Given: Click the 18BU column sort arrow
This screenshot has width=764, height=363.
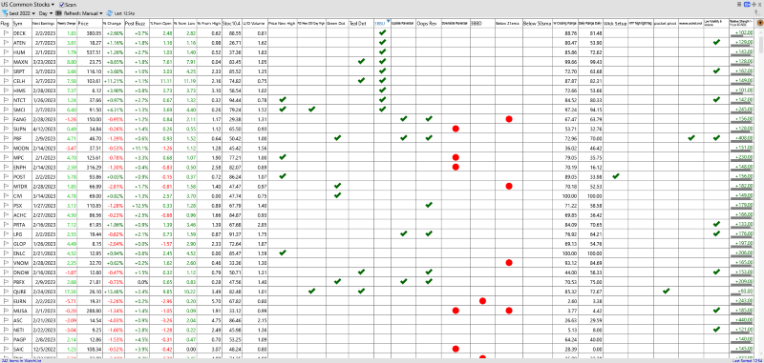Looking at the screenshot, I should 388,21.
